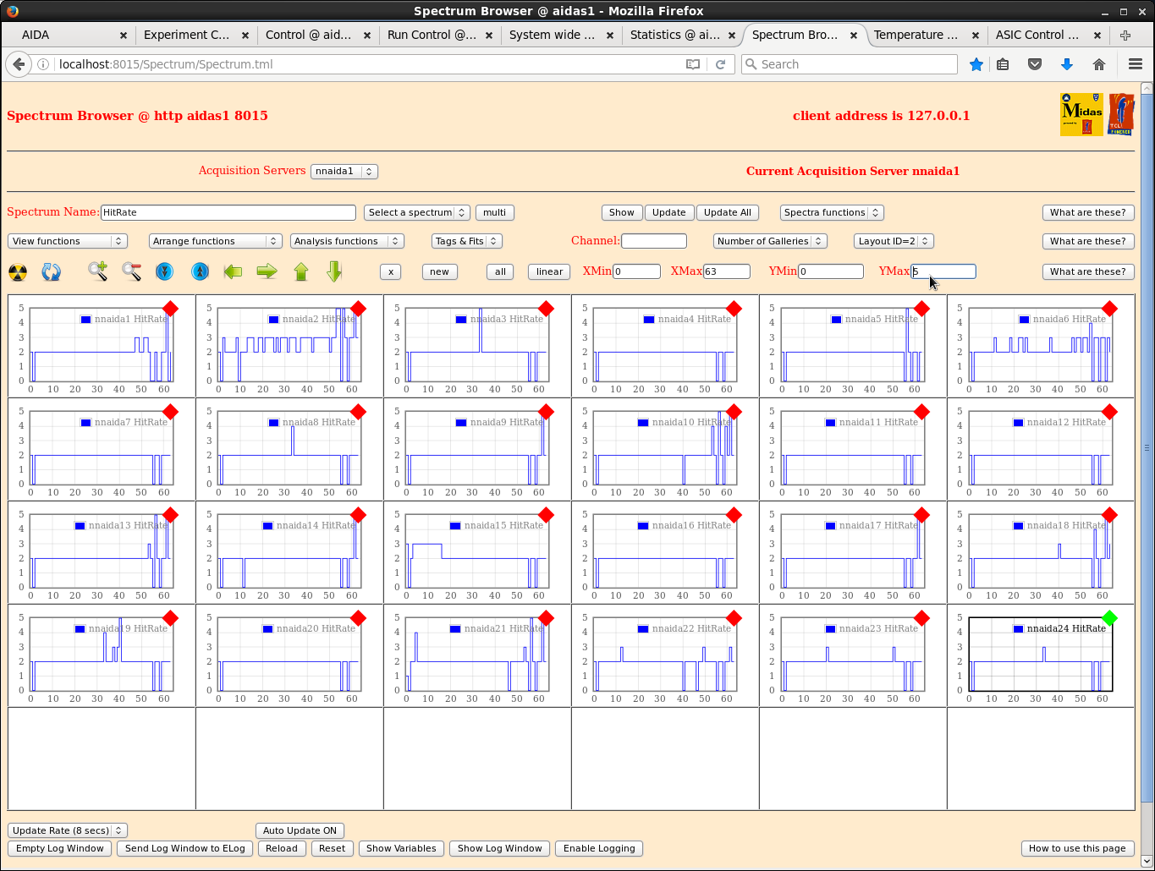Click the blue up-arrow circle icon
The image size is (1155, 871).
click(x=200, y=271)
